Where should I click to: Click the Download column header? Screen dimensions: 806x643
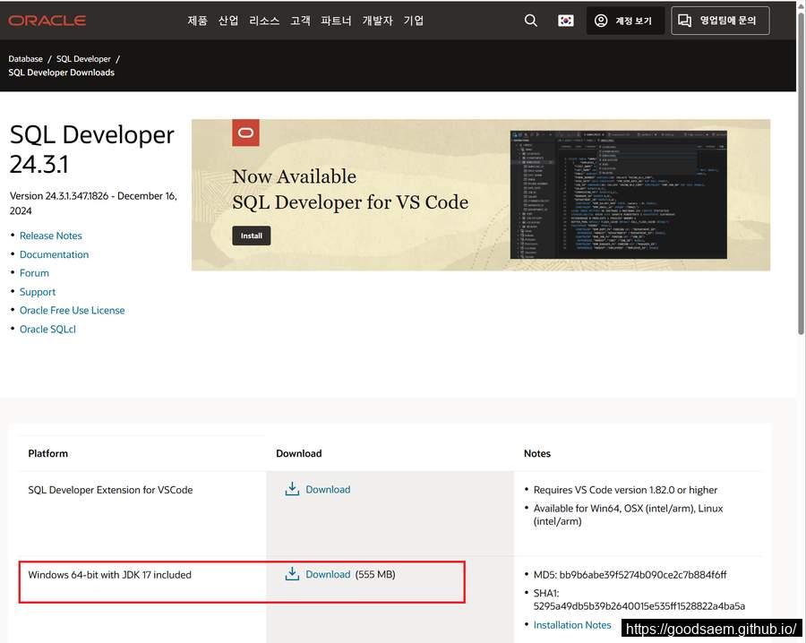298,453
